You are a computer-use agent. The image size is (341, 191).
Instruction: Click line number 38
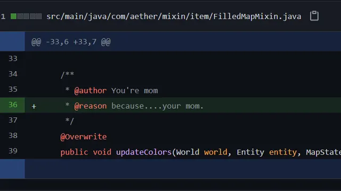point(13,135)
